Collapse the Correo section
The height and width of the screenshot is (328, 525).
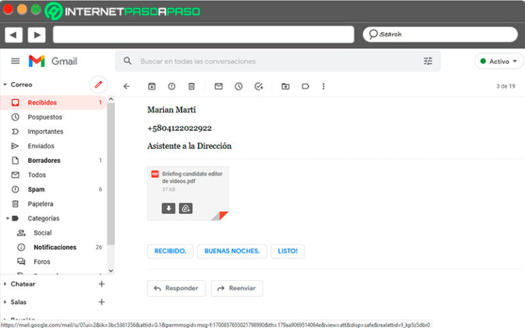point(5,85)
